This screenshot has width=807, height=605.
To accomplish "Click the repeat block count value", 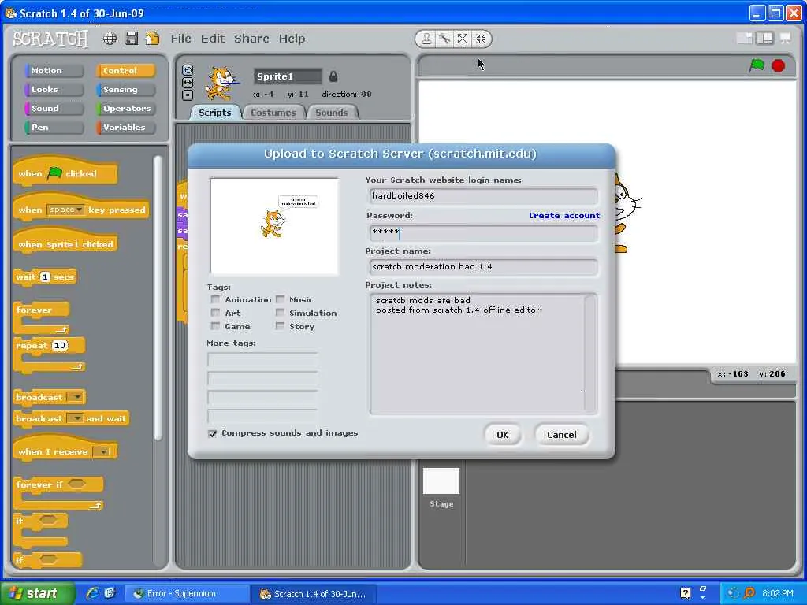I will [x=60, y=346].
